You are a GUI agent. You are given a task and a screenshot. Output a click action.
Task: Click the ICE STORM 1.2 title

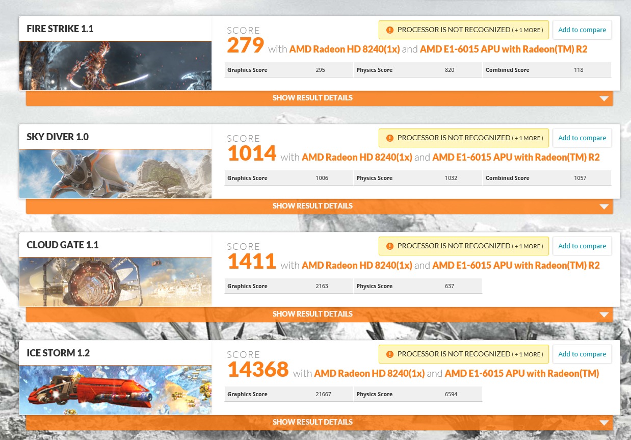(58, 353)
